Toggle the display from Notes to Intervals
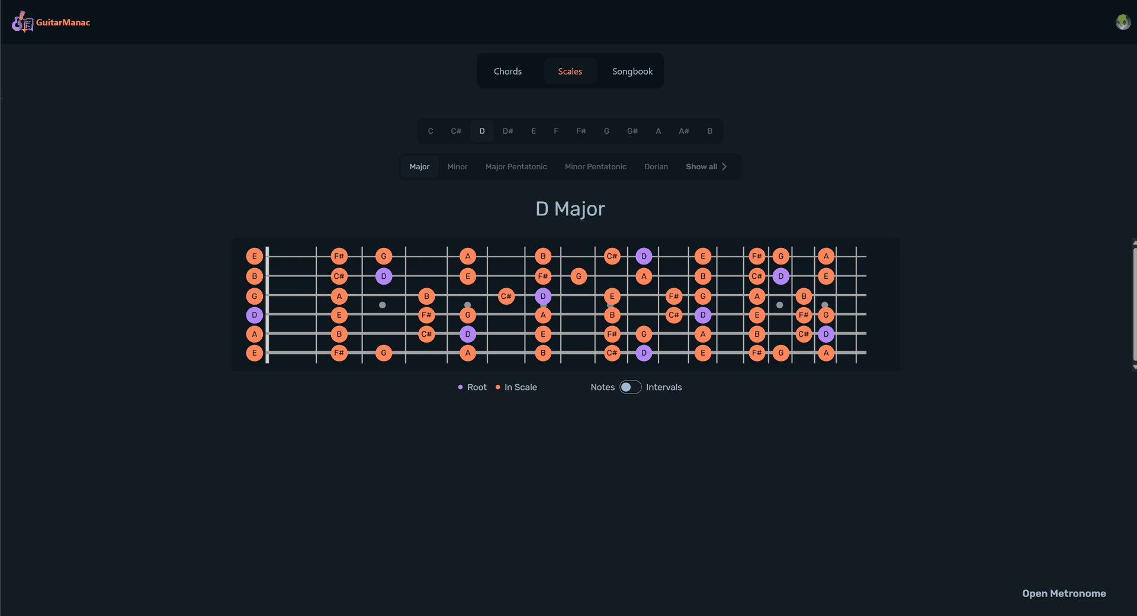This screenshot has width=1137, height=616. click(x=630, y=387)
